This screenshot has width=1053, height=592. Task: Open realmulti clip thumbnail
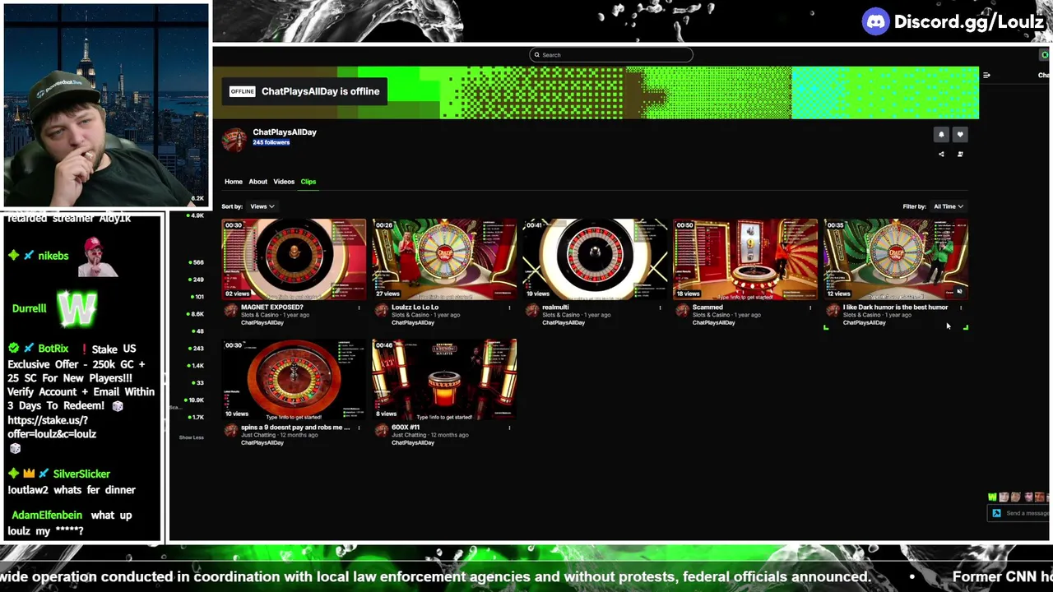(595, 259)
